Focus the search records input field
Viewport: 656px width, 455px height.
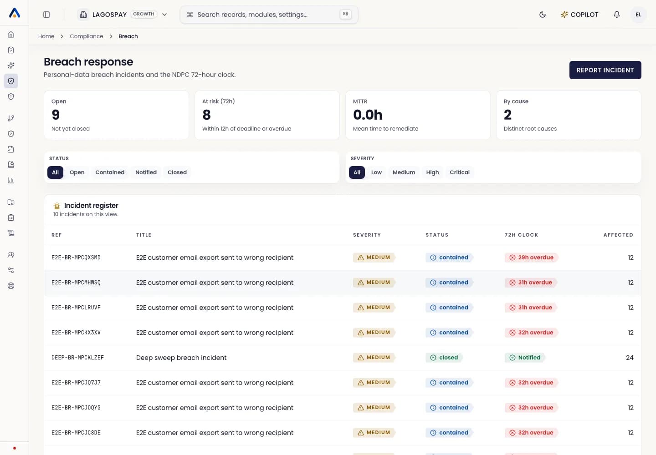pyautogui.click(x=269, y=15)
